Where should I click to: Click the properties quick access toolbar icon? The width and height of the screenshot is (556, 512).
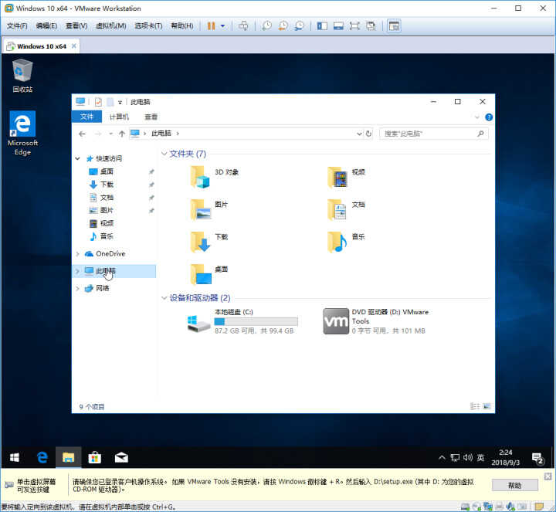tap(98, 102)
